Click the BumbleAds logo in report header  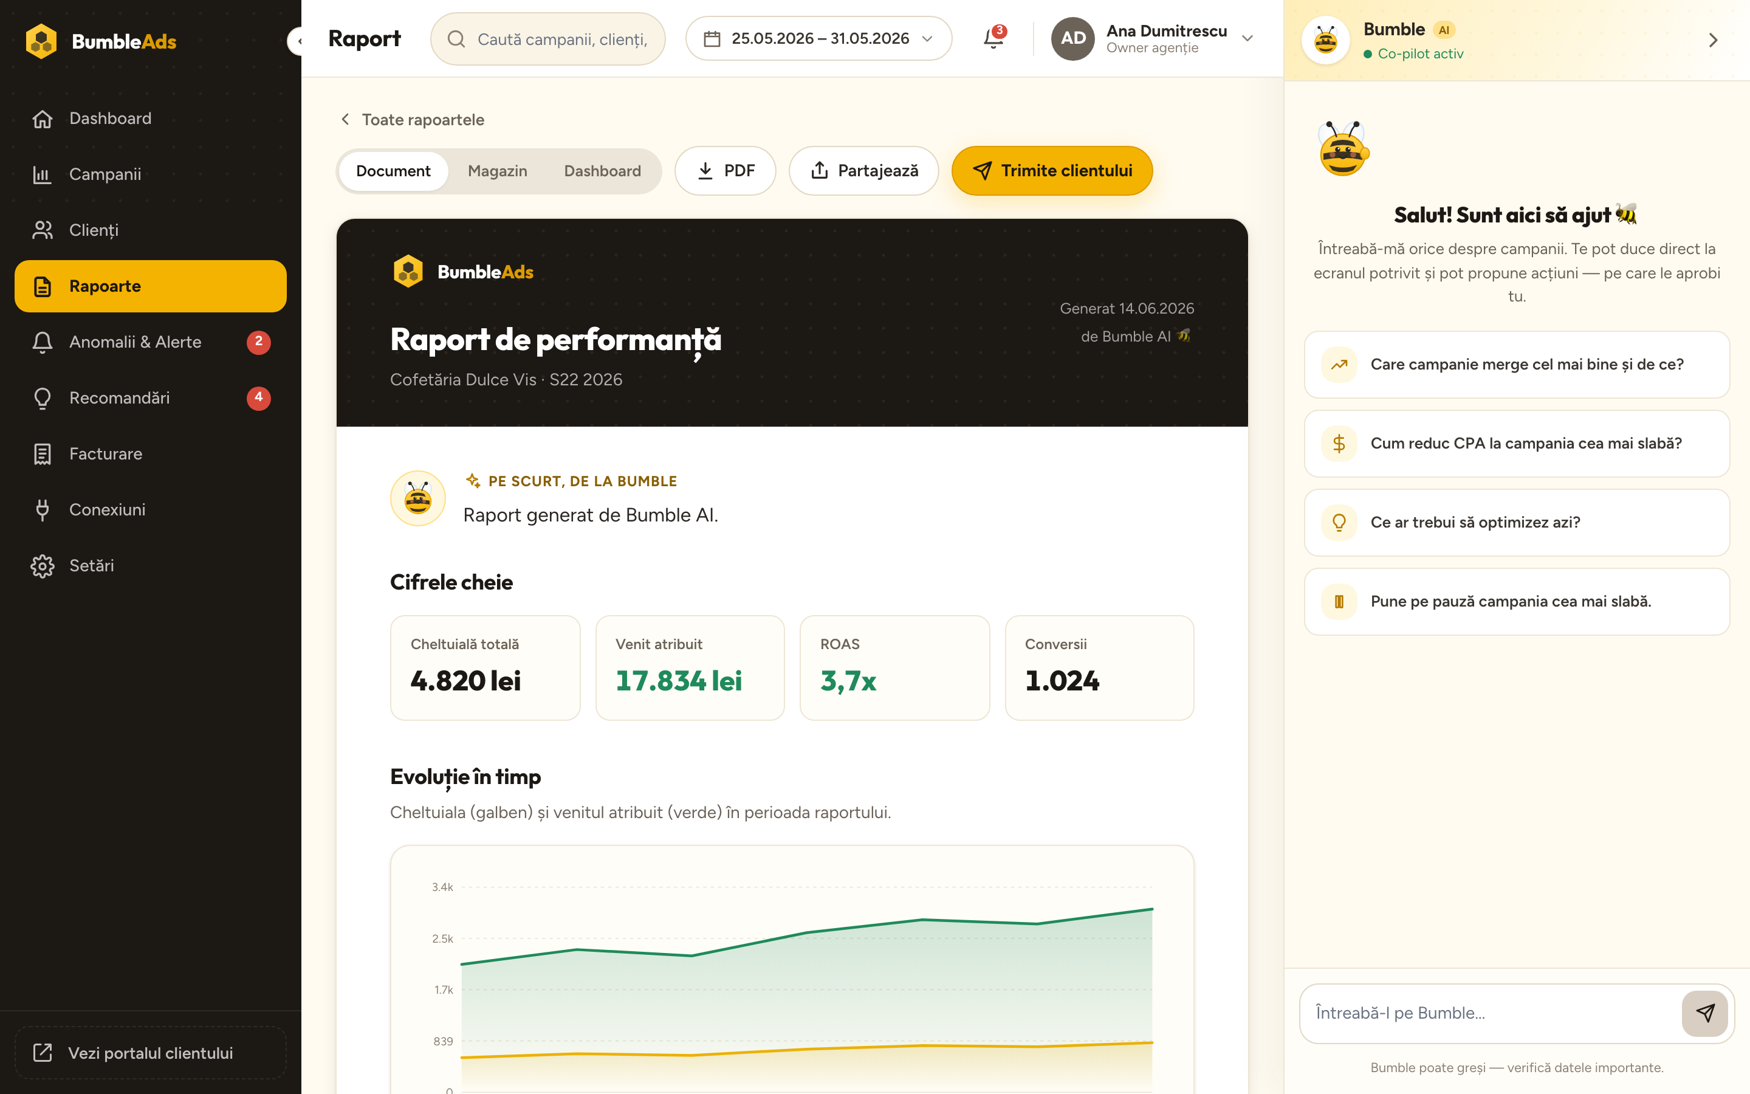coord(463,272)
